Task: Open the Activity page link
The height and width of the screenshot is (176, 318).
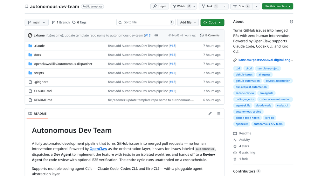Action: click(242, 140)
